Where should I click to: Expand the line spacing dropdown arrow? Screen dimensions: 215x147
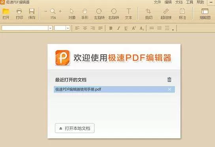(x=173, y=30)
